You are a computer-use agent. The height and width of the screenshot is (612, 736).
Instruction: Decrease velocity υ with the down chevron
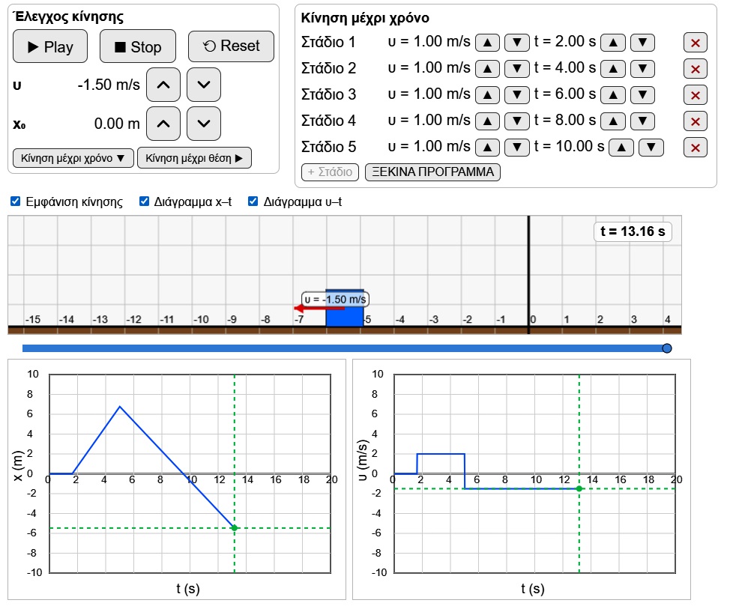point(204,85)
